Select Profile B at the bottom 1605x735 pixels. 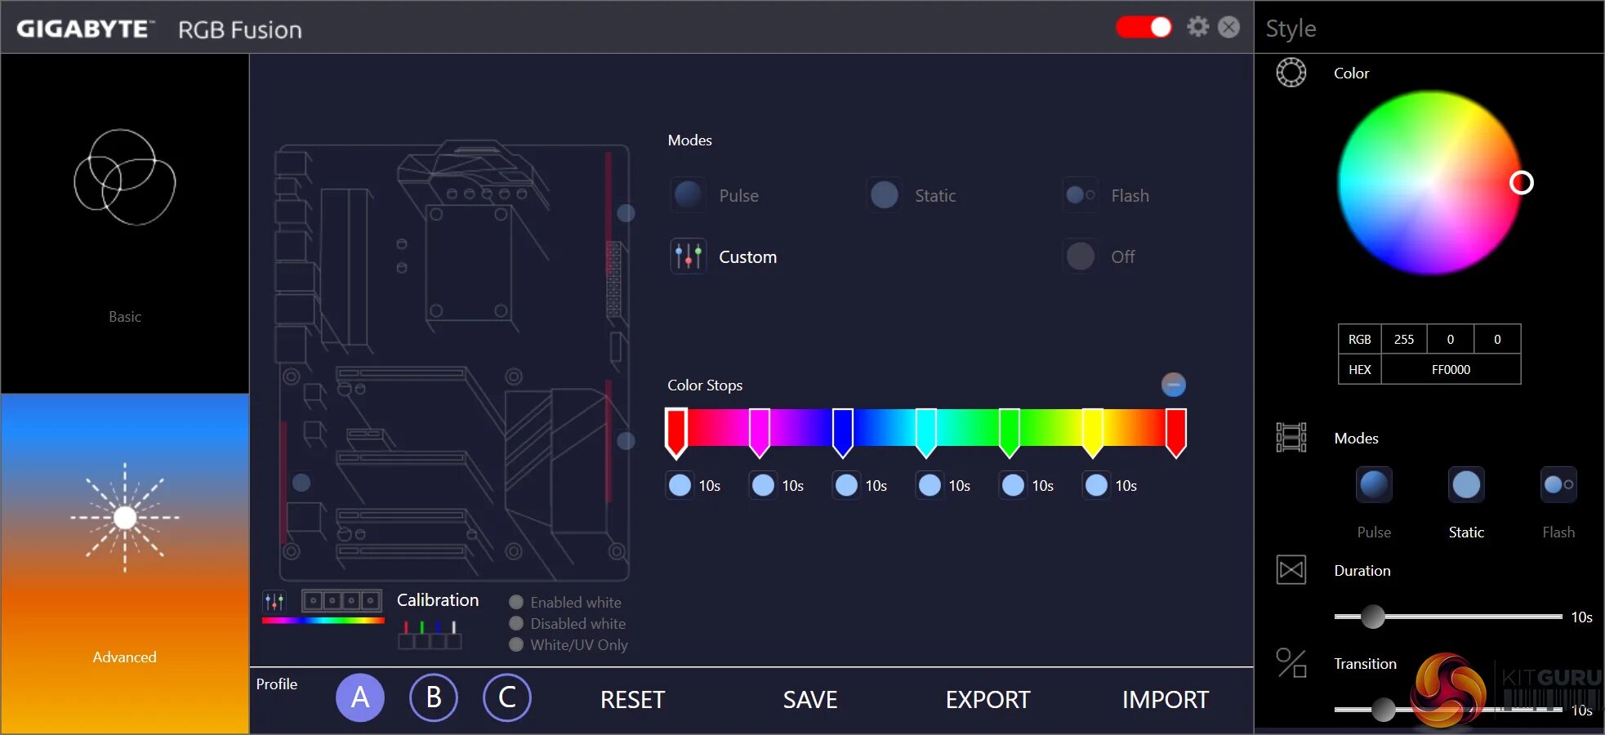[x=434, y=697]
